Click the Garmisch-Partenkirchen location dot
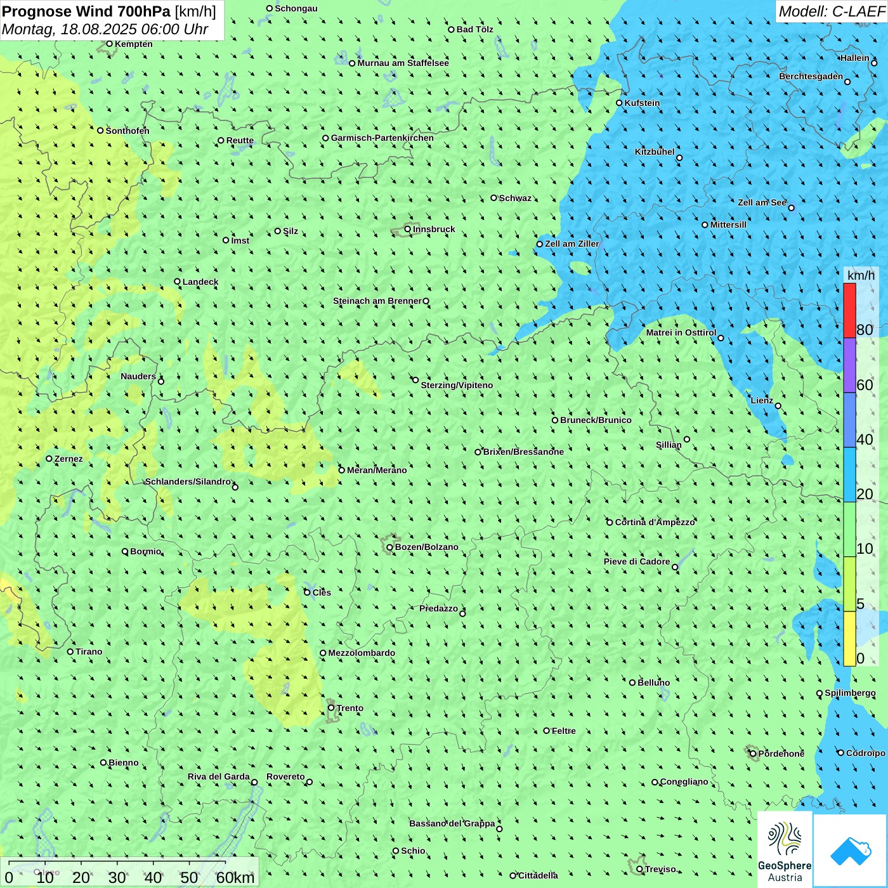The image size is (888, 888). pyautogui.click(x=325, y=138)
